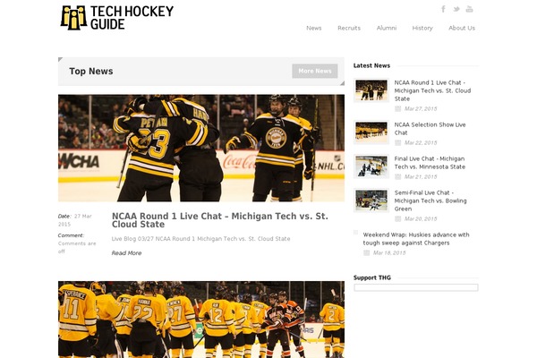Click the Support THG input box

[416, 287]
